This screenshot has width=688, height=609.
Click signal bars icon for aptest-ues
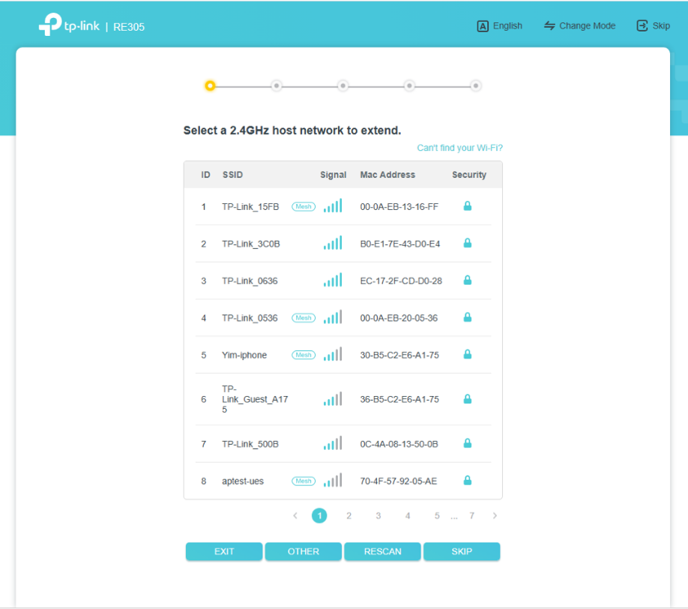point(333,480)
